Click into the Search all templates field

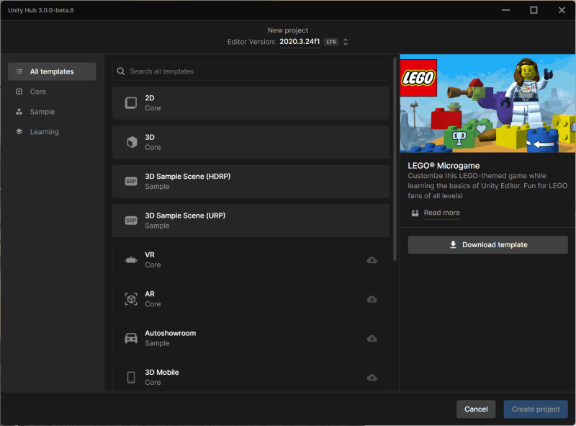coord(251,71)
